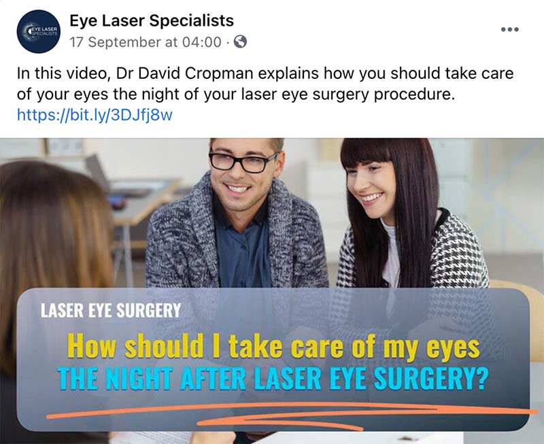Viewport: 544px width, 444px height.
Task: Click the white LASER EYE SURGERY label
Action: (x=111, y=311)
